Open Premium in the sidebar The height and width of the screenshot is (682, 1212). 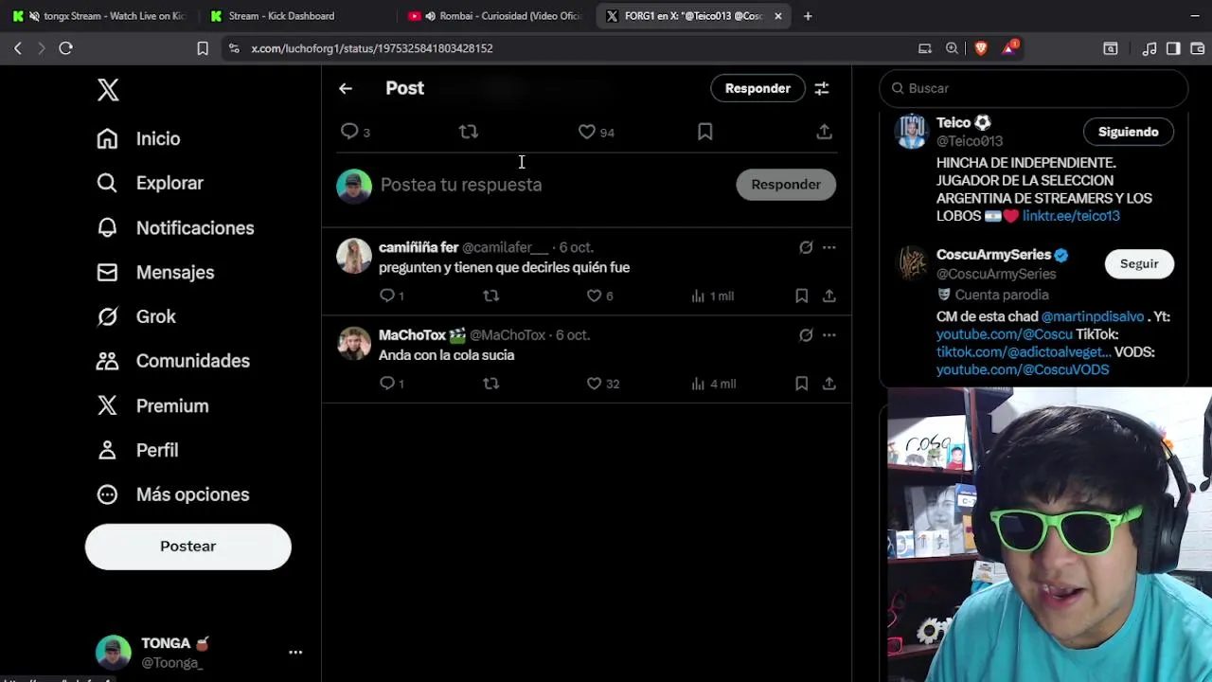(x=152, y=405)
